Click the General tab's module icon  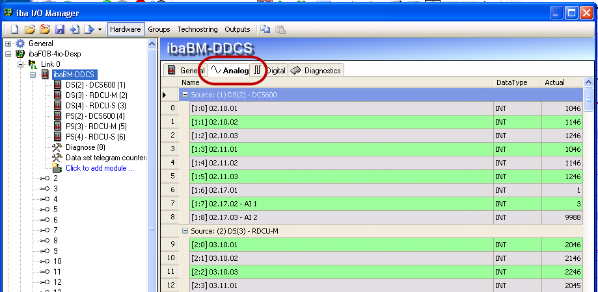click(x=171, y=70)
